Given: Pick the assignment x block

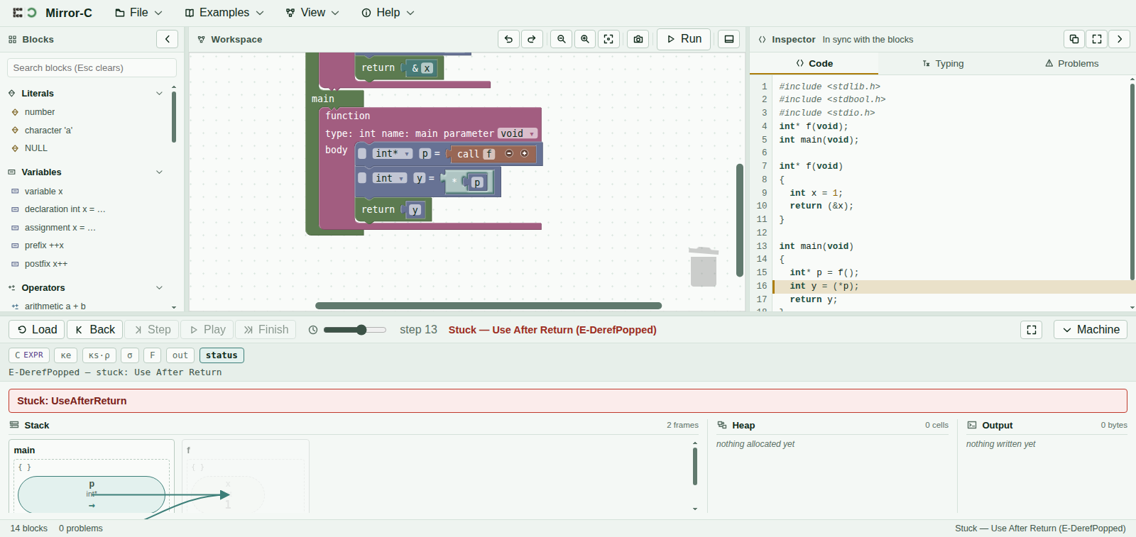Looking at the screenshot, I should click(60, 228).
